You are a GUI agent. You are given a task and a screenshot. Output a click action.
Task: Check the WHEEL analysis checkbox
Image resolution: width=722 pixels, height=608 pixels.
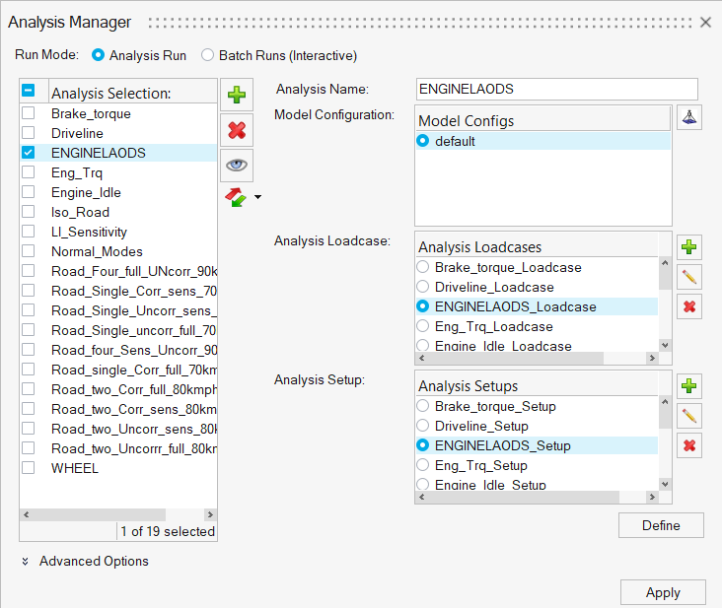(x=28, y=468)
